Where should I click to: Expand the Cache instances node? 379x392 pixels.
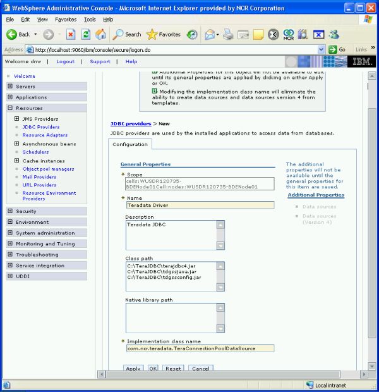click(x=16, y=161)
